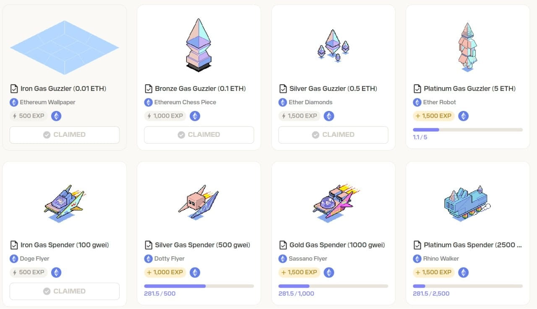Screen dimensions: 537x309
Task: Click the checklist icon beside Platinum Gas Guzzler
Action: point(417,89)
